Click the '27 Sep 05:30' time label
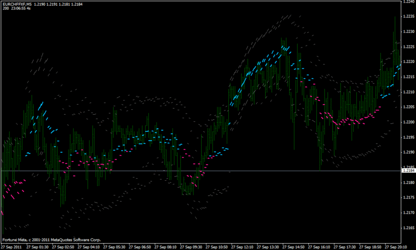The width and height of the screenshot is (416, 250). (x=114, y=247)
